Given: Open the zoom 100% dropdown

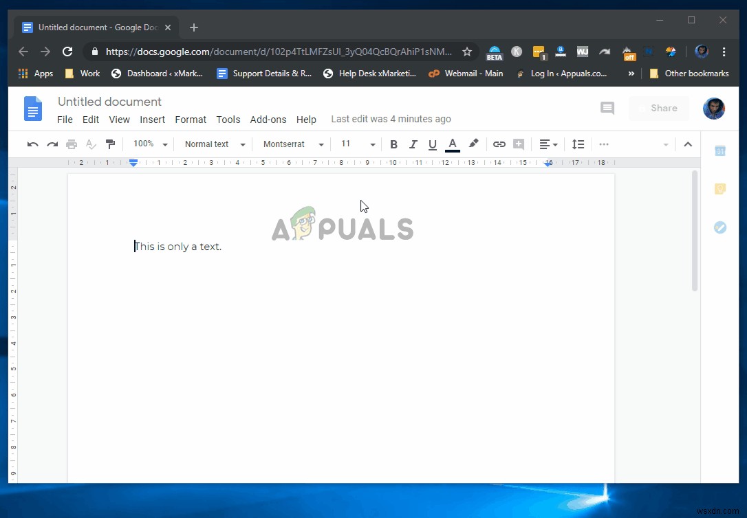Looking at the screenshot, I should [x=150, y=144].
